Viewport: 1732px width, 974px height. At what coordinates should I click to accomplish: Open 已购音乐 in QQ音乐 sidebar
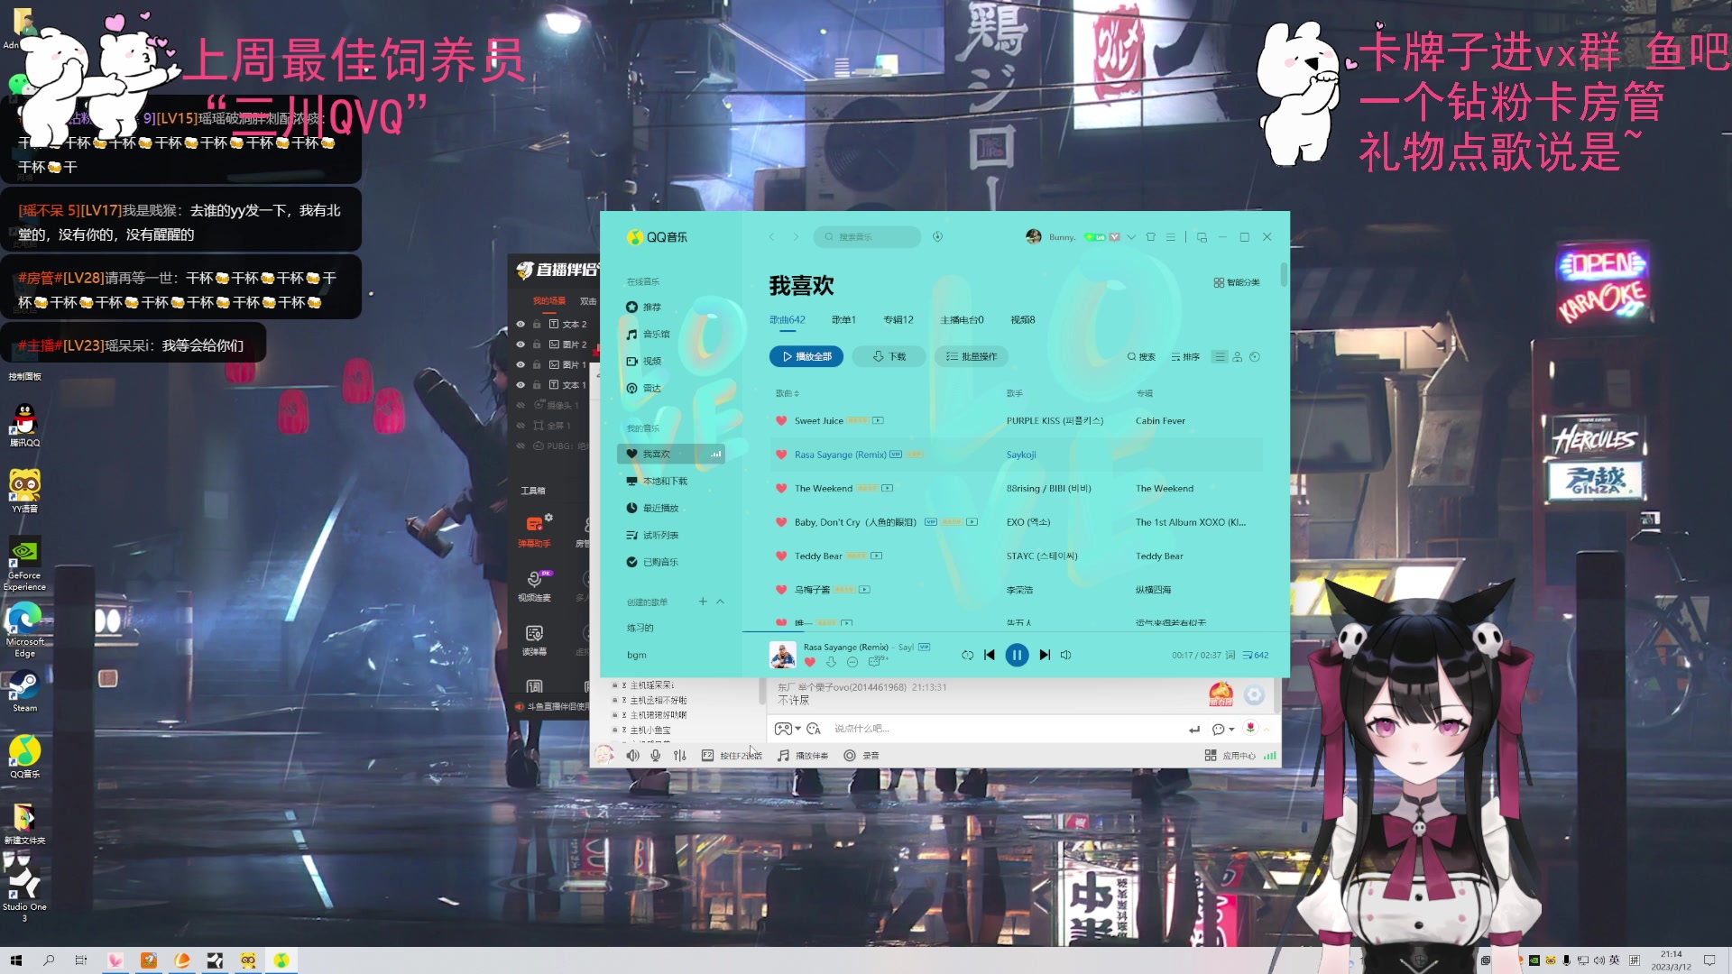pyautogui.click(x=652, y=563)
